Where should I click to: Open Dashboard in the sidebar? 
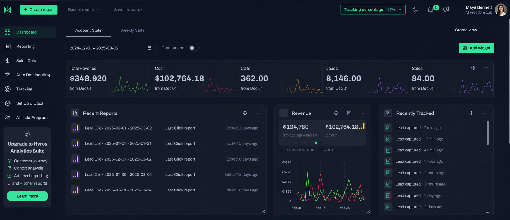(28, 32)
